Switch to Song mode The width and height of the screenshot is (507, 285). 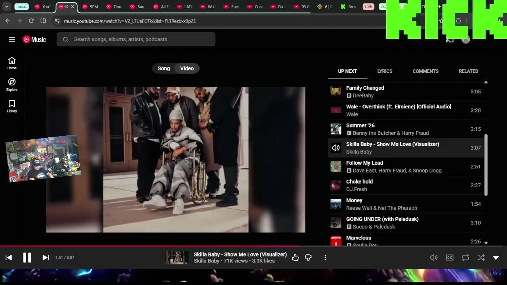click(x=164, y=68)
